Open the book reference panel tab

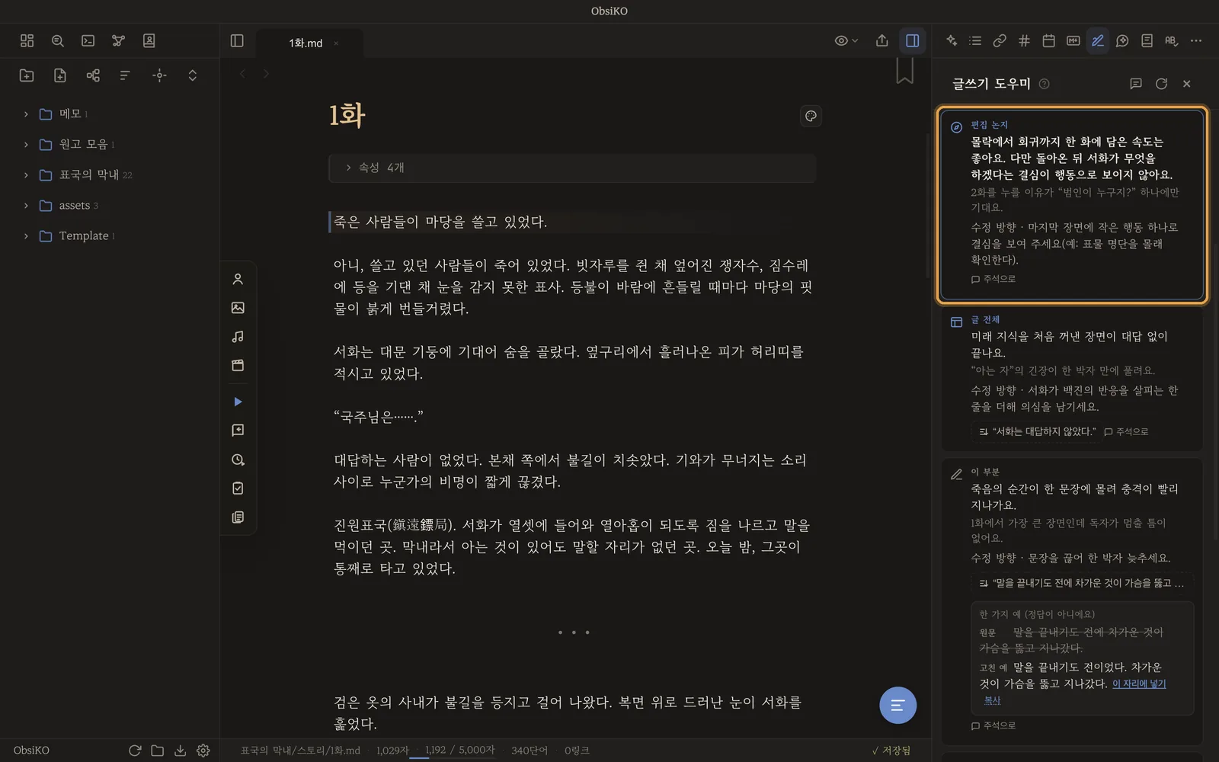(x=1147, y=41)
